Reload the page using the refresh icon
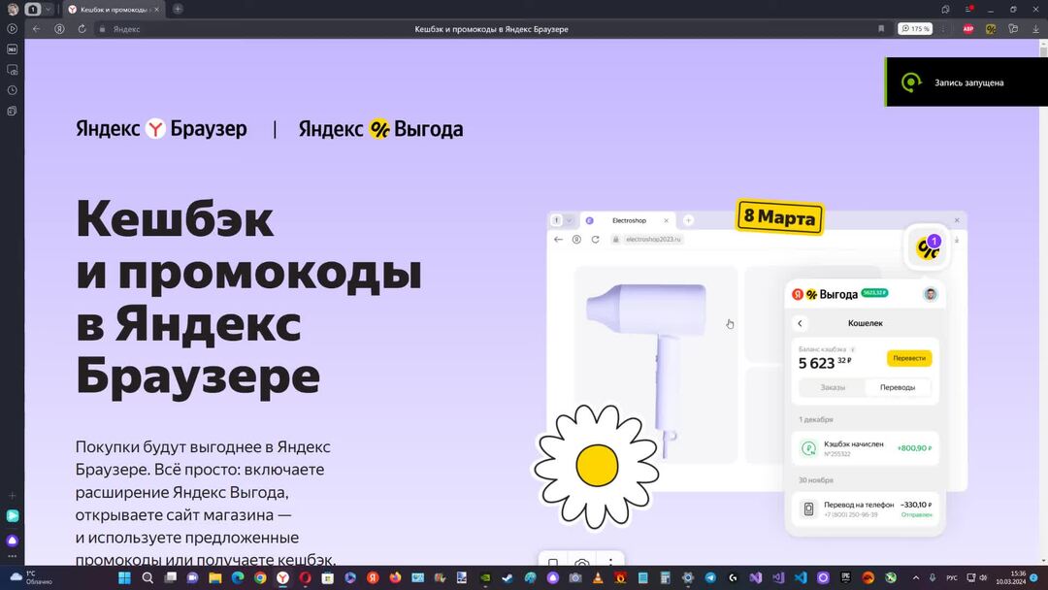1048x590 pixels. click(82, 29)
